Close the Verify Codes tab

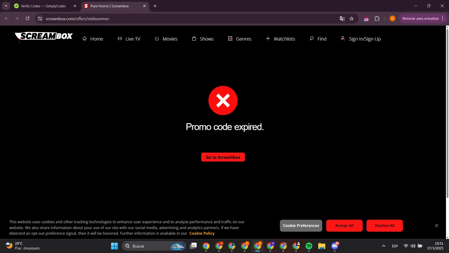(75, 6)
